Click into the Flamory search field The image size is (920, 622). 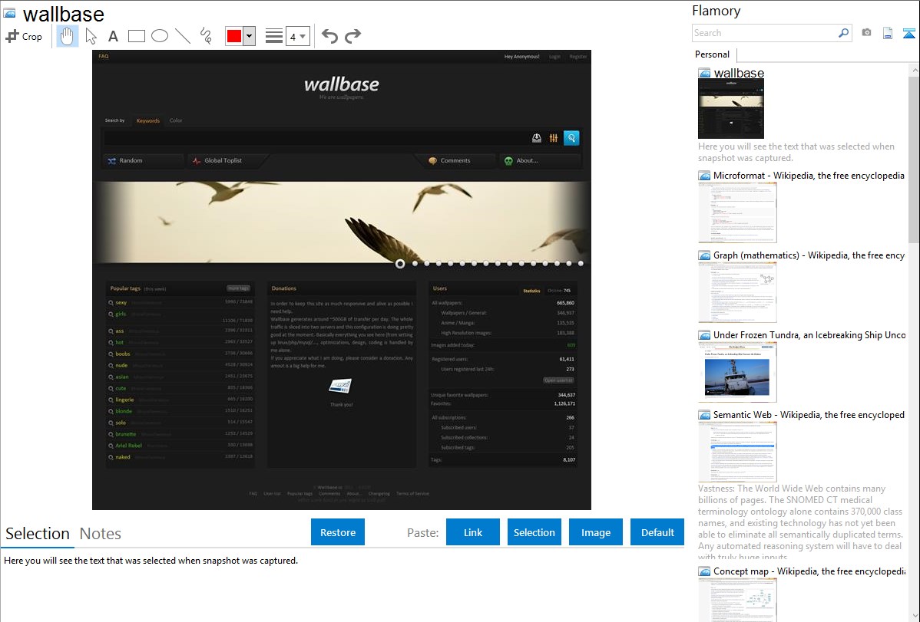[764, 33]
